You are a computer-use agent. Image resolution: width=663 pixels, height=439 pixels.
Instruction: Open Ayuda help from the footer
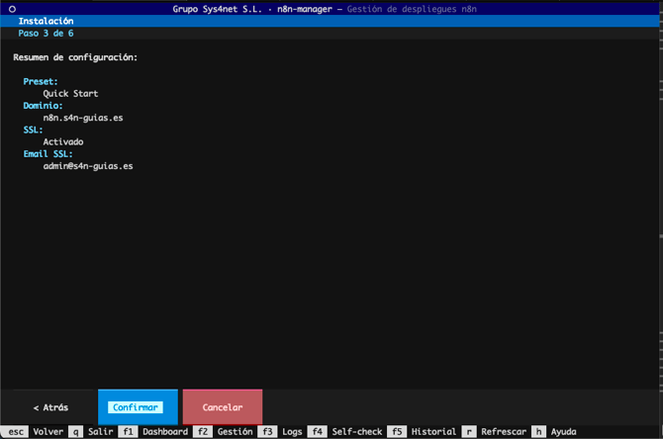pos(563,432)
